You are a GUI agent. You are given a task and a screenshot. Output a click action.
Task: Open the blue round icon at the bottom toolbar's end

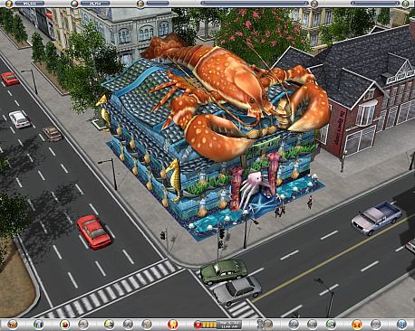pos(401,325)
